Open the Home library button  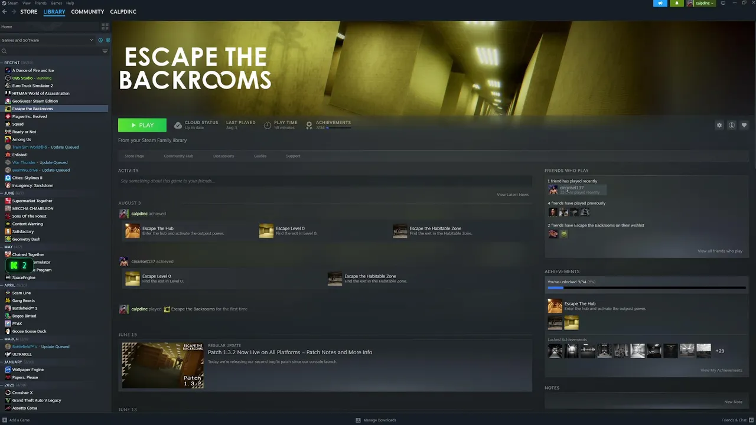click(50, 27)
